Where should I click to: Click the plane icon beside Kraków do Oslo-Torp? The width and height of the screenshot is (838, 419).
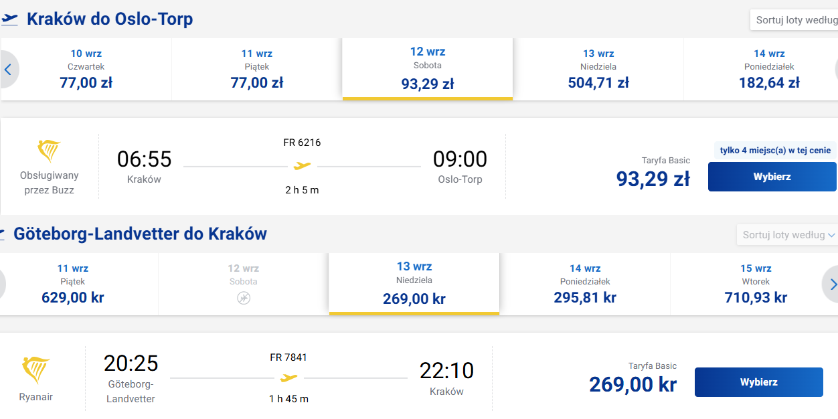click(x=9, y=19)
